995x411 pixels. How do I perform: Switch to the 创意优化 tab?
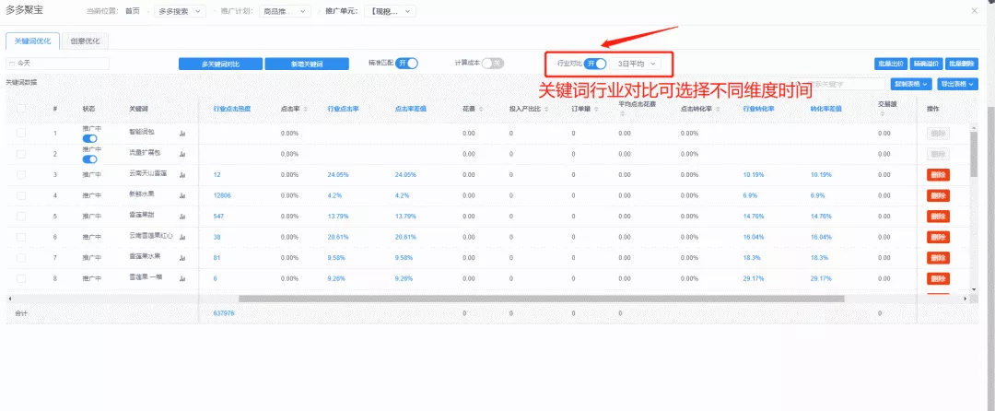85,41
